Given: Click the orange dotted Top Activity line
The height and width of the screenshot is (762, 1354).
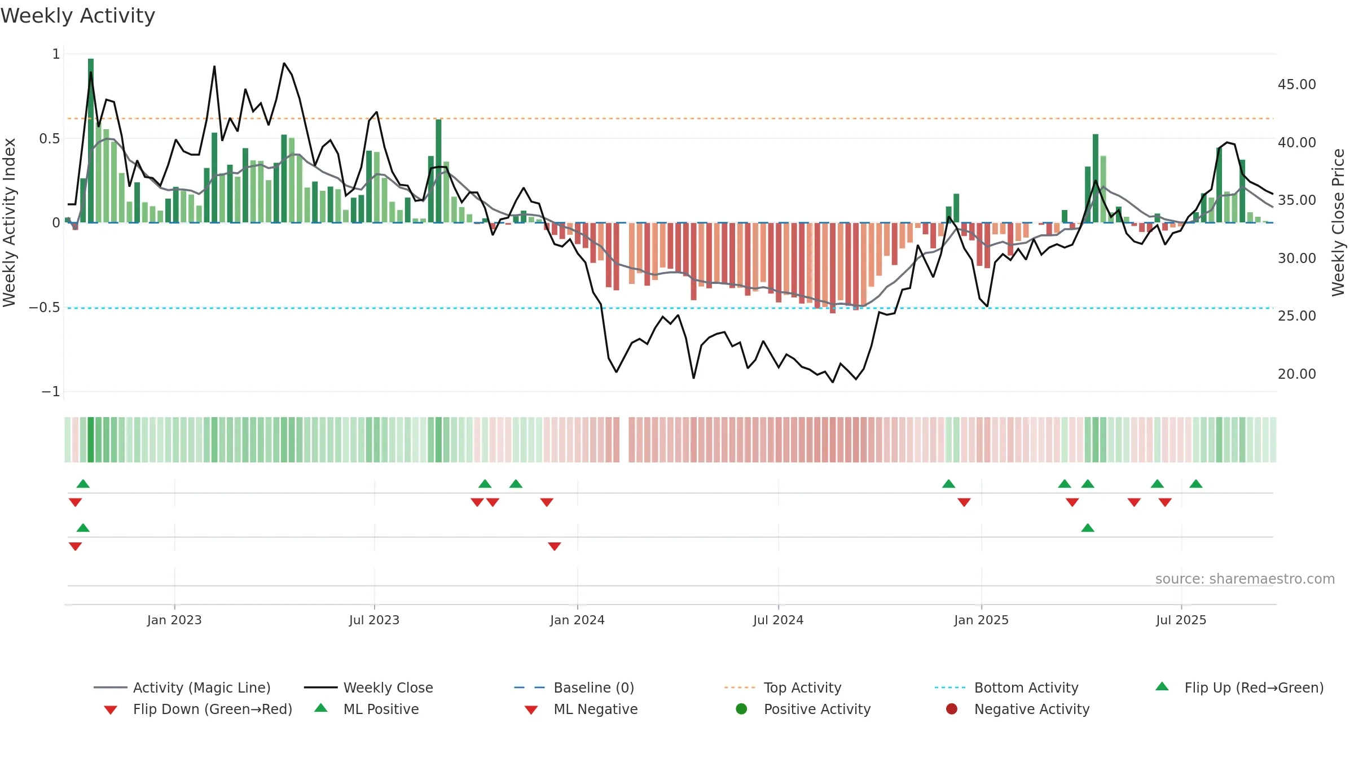Looking at the screenshot, I should pos(670,119).
